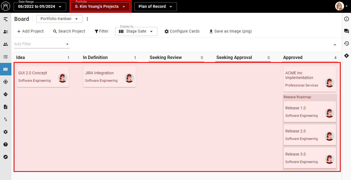Open the document reports sidebar icon

click(x=6, y=107)
